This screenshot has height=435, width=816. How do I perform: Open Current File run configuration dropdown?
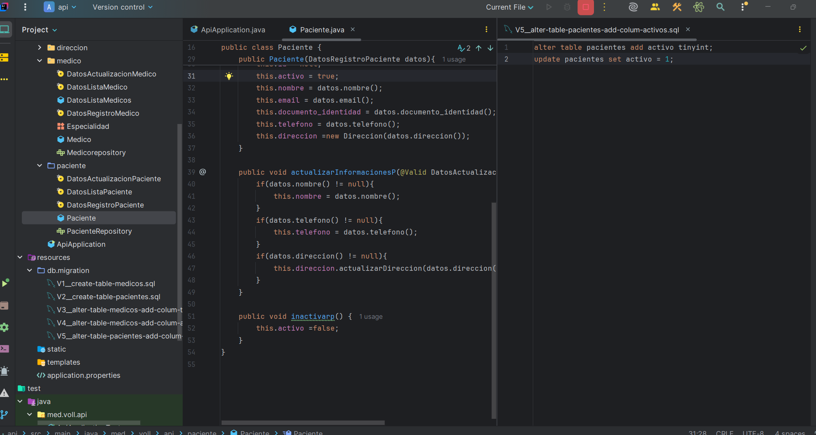(x=509, y=7)
